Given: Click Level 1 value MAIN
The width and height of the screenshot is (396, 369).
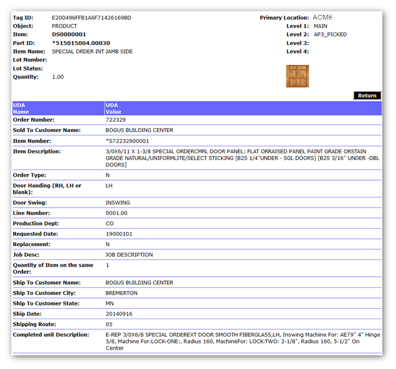Looking at the screenshot, I should [321, 26].
